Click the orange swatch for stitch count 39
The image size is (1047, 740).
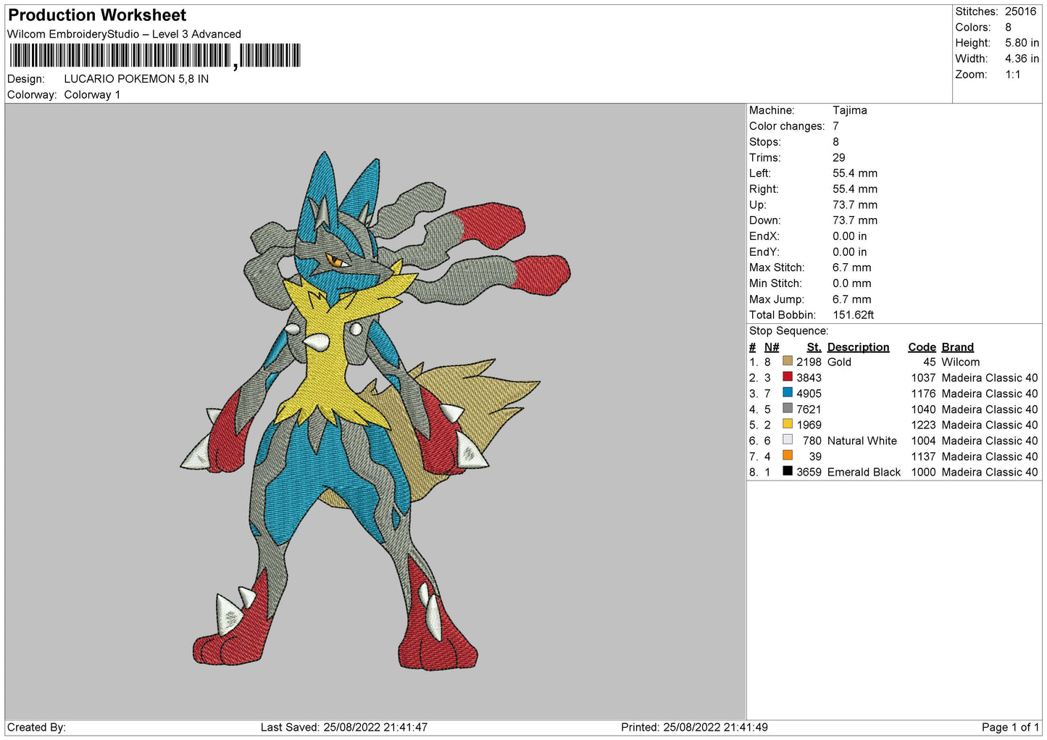(x=788, y=456)
